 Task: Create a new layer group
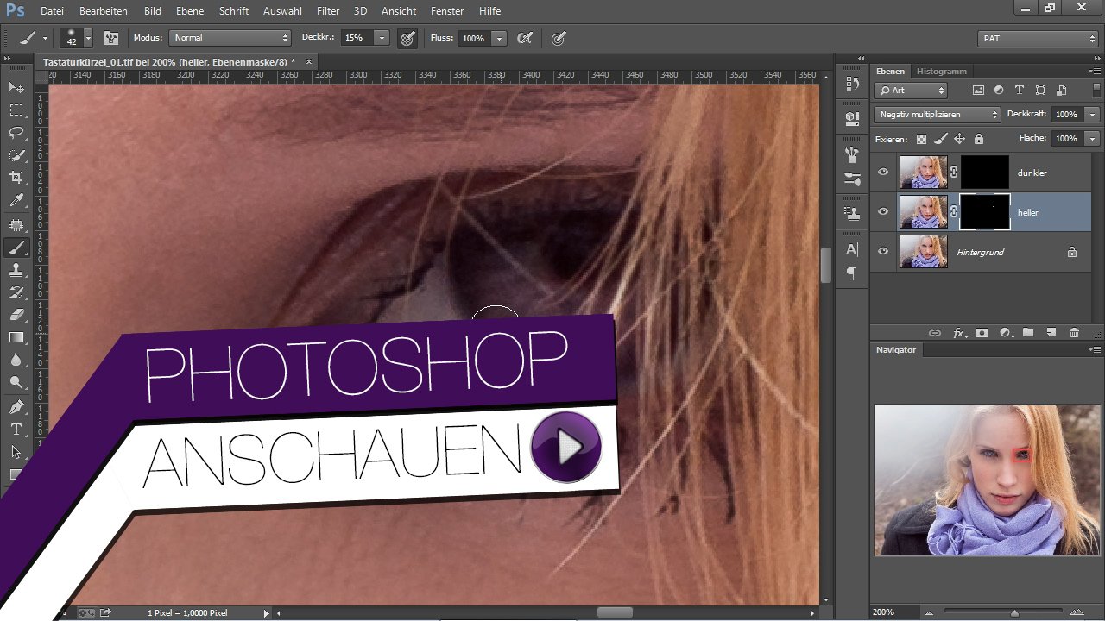(x=1027, y=333)
